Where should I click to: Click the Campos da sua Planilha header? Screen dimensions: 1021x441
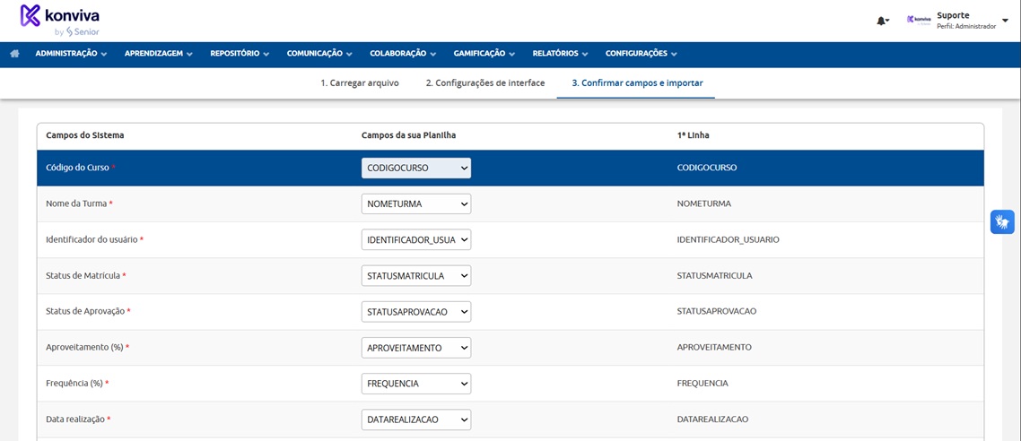pyautogui.click(x=410, y=135)
